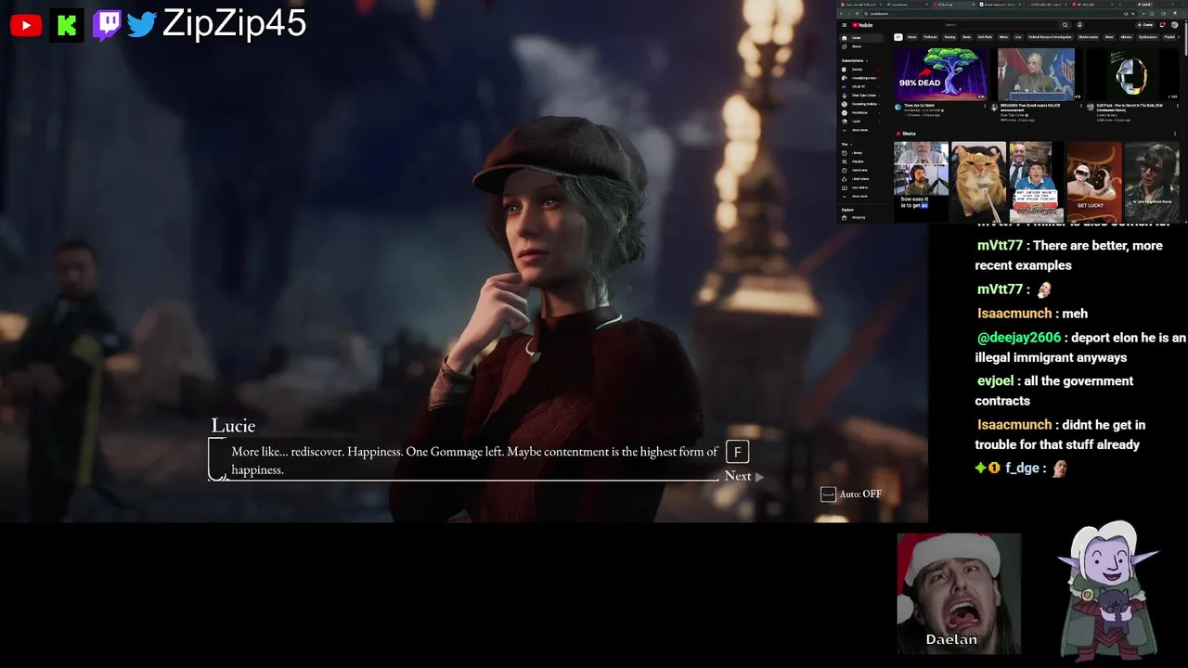This screenshot has height=668, width=1188.
Task: Expand filter chips with right arrow
Action: (1179, 37)
